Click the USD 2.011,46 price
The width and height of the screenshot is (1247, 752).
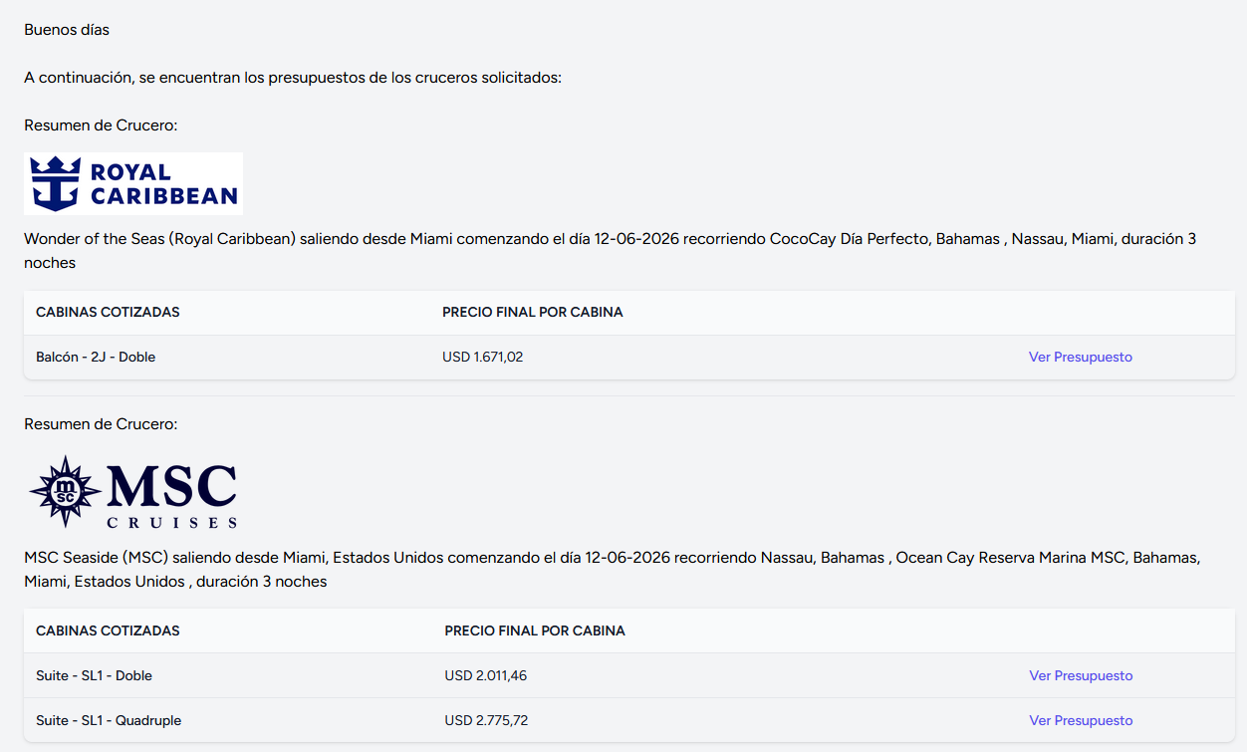[x=485, y=676]
